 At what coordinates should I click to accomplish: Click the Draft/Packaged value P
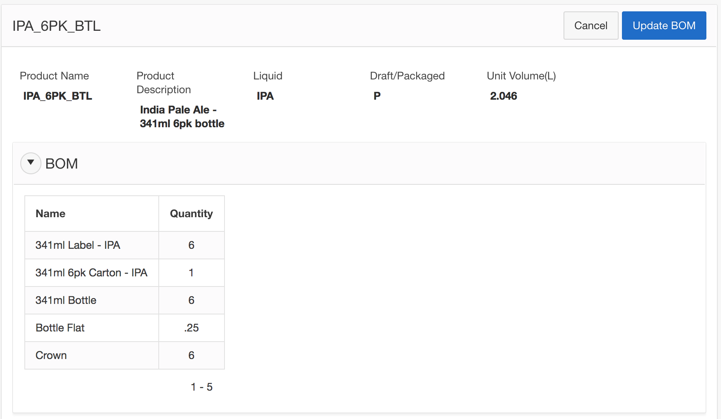[377, 96]
